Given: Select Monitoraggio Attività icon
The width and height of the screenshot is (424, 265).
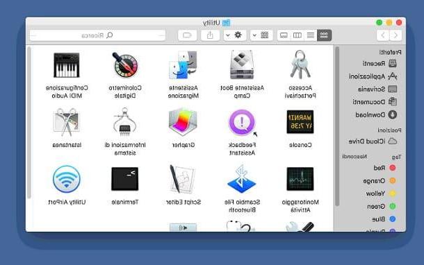Looking at the screenshot, I should 300,179.
